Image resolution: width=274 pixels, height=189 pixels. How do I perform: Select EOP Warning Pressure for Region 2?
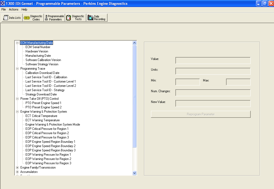point(49,159)
